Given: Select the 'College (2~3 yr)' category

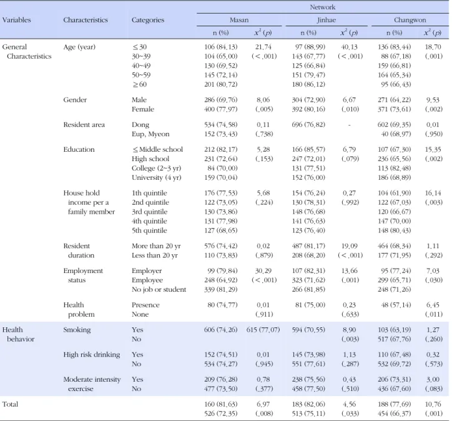Looking at the screenshot, I should (x=156, y=169).
